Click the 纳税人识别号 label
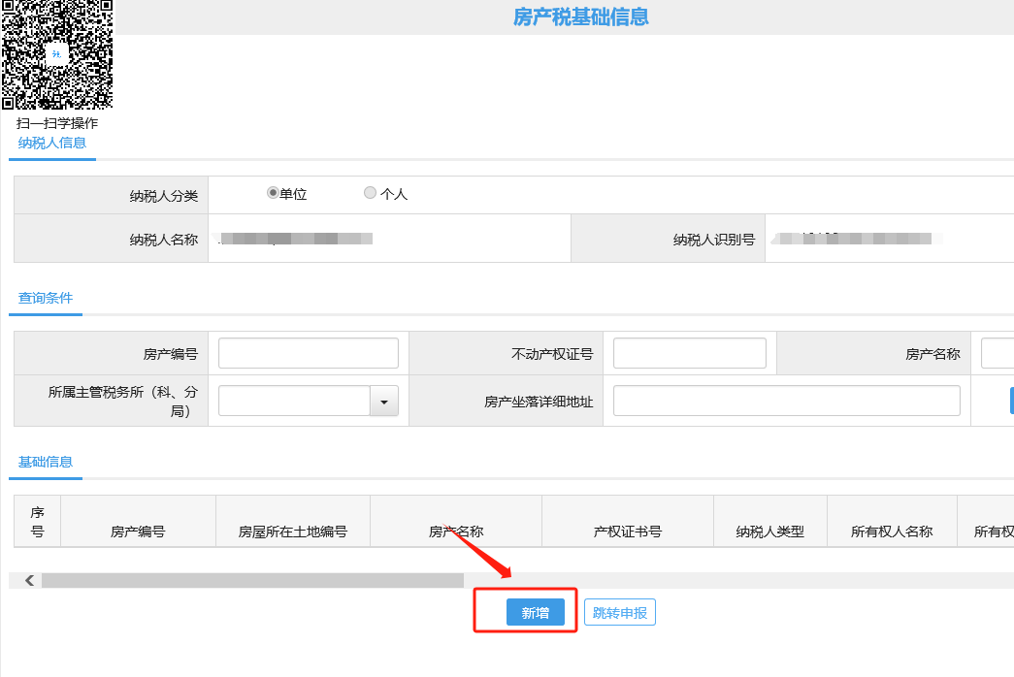This screenshot has width=1014, height=677. coord(714,240)
